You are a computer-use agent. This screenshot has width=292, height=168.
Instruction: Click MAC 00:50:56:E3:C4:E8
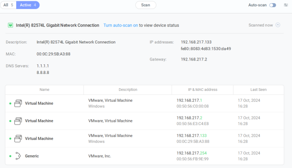tap(193, 124)
